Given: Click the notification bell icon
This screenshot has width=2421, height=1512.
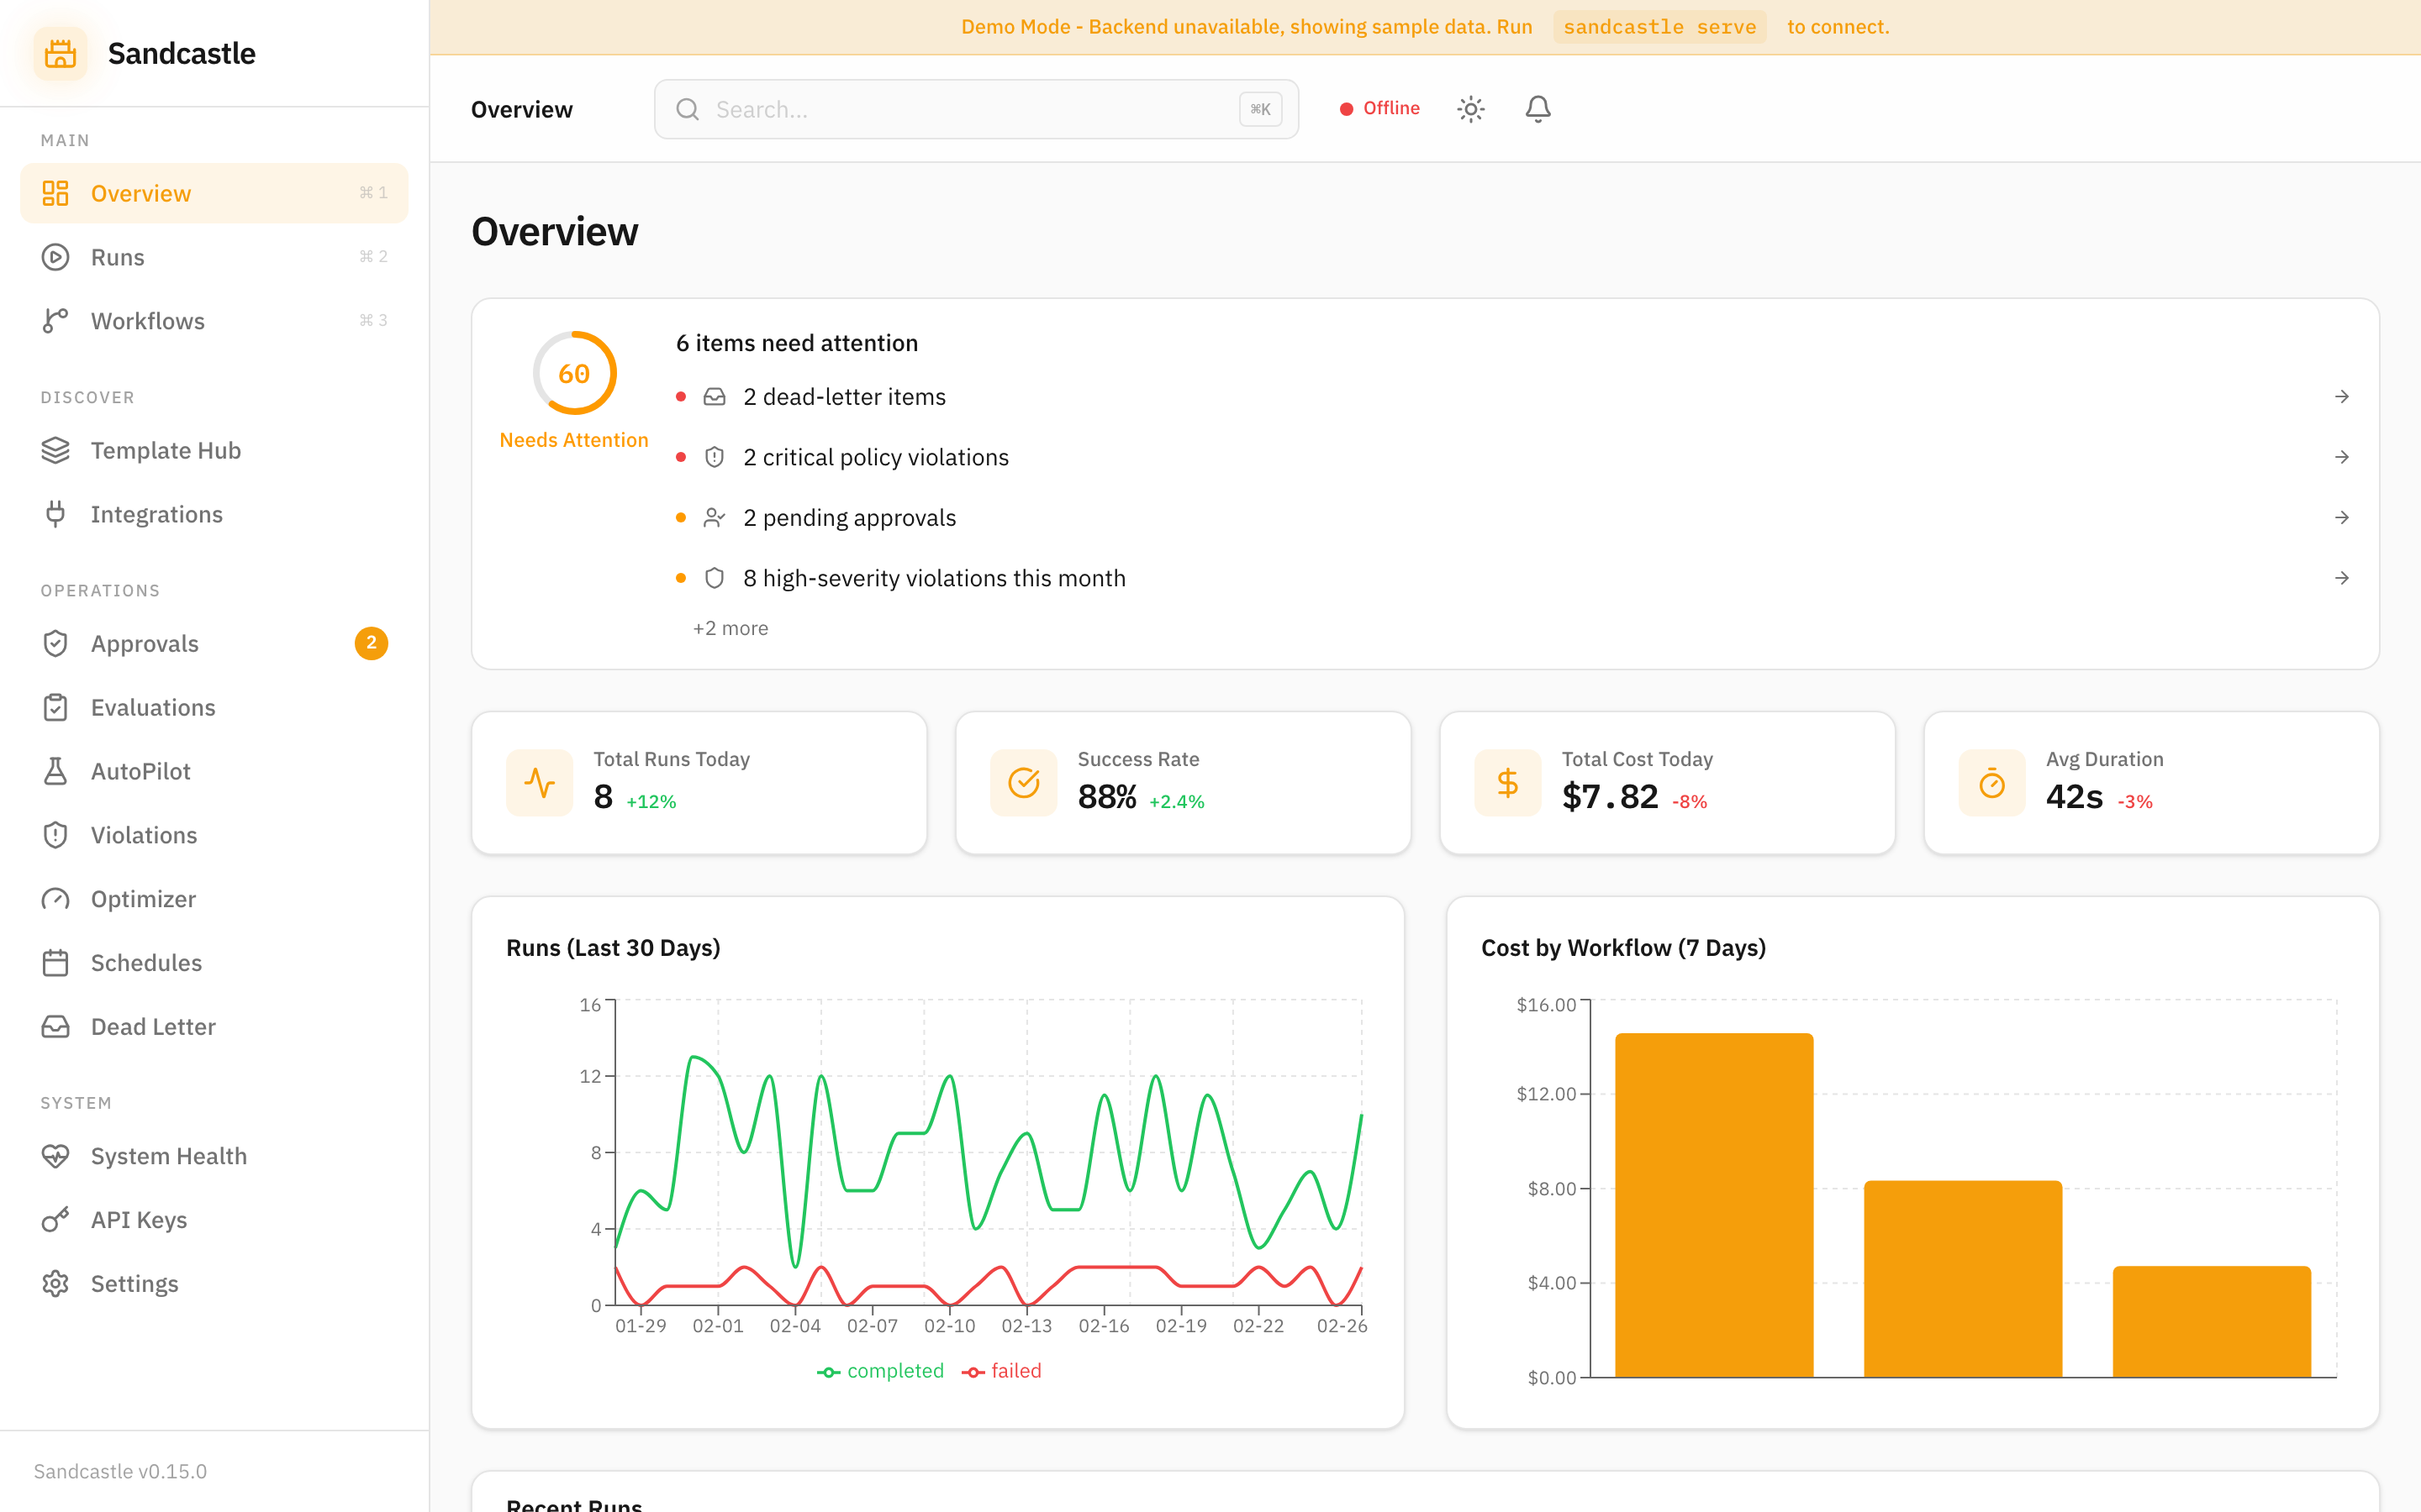Looking at the screenshot, I should pyautogui.click(x=1538, y=108).
